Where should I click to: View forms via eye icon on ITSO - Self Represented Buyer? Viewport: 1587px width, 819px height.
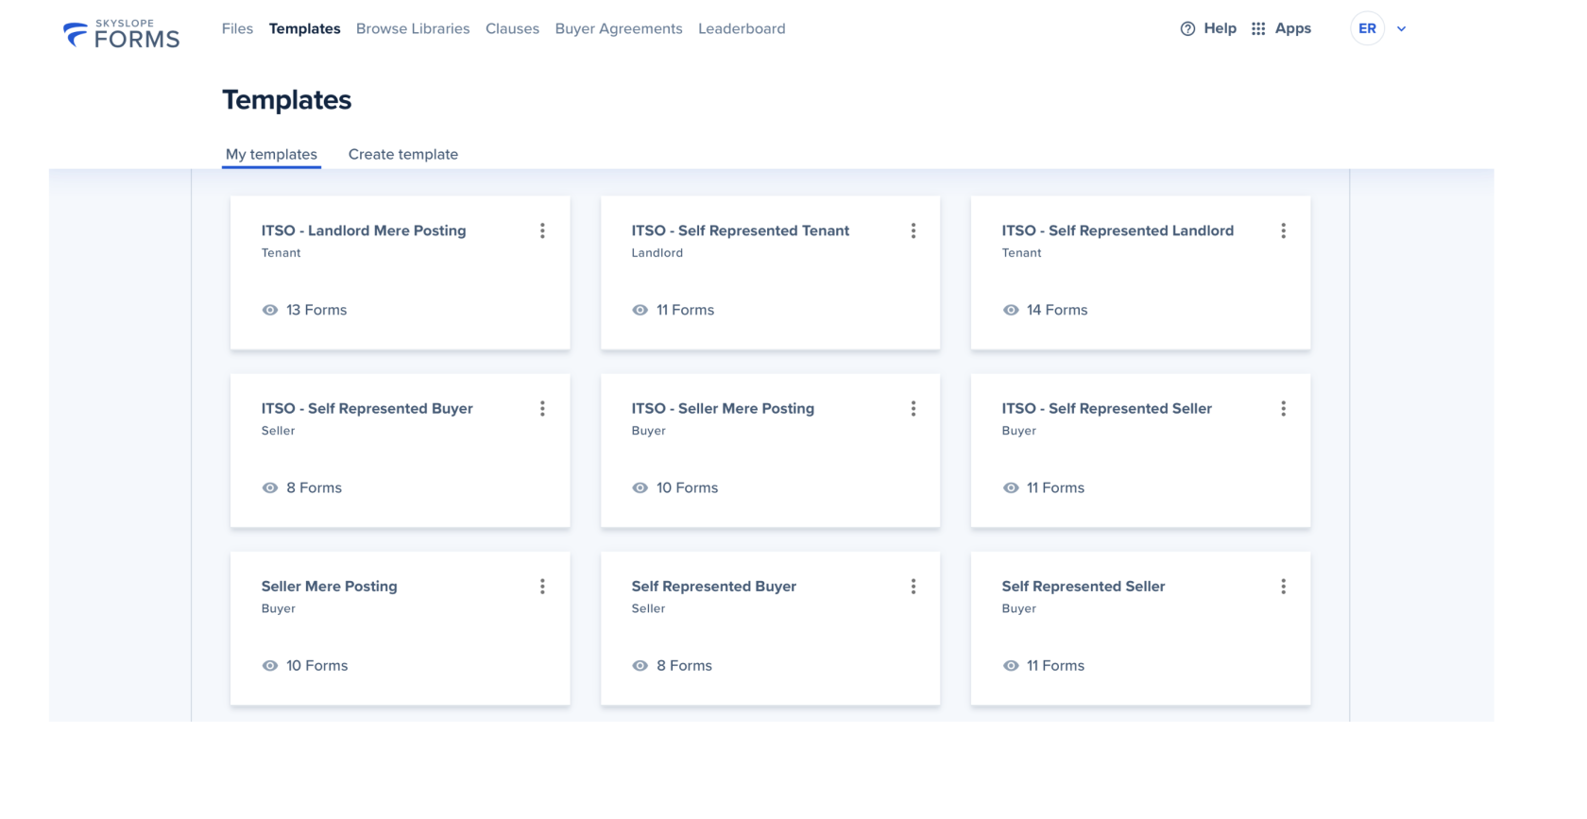[270, 488]
